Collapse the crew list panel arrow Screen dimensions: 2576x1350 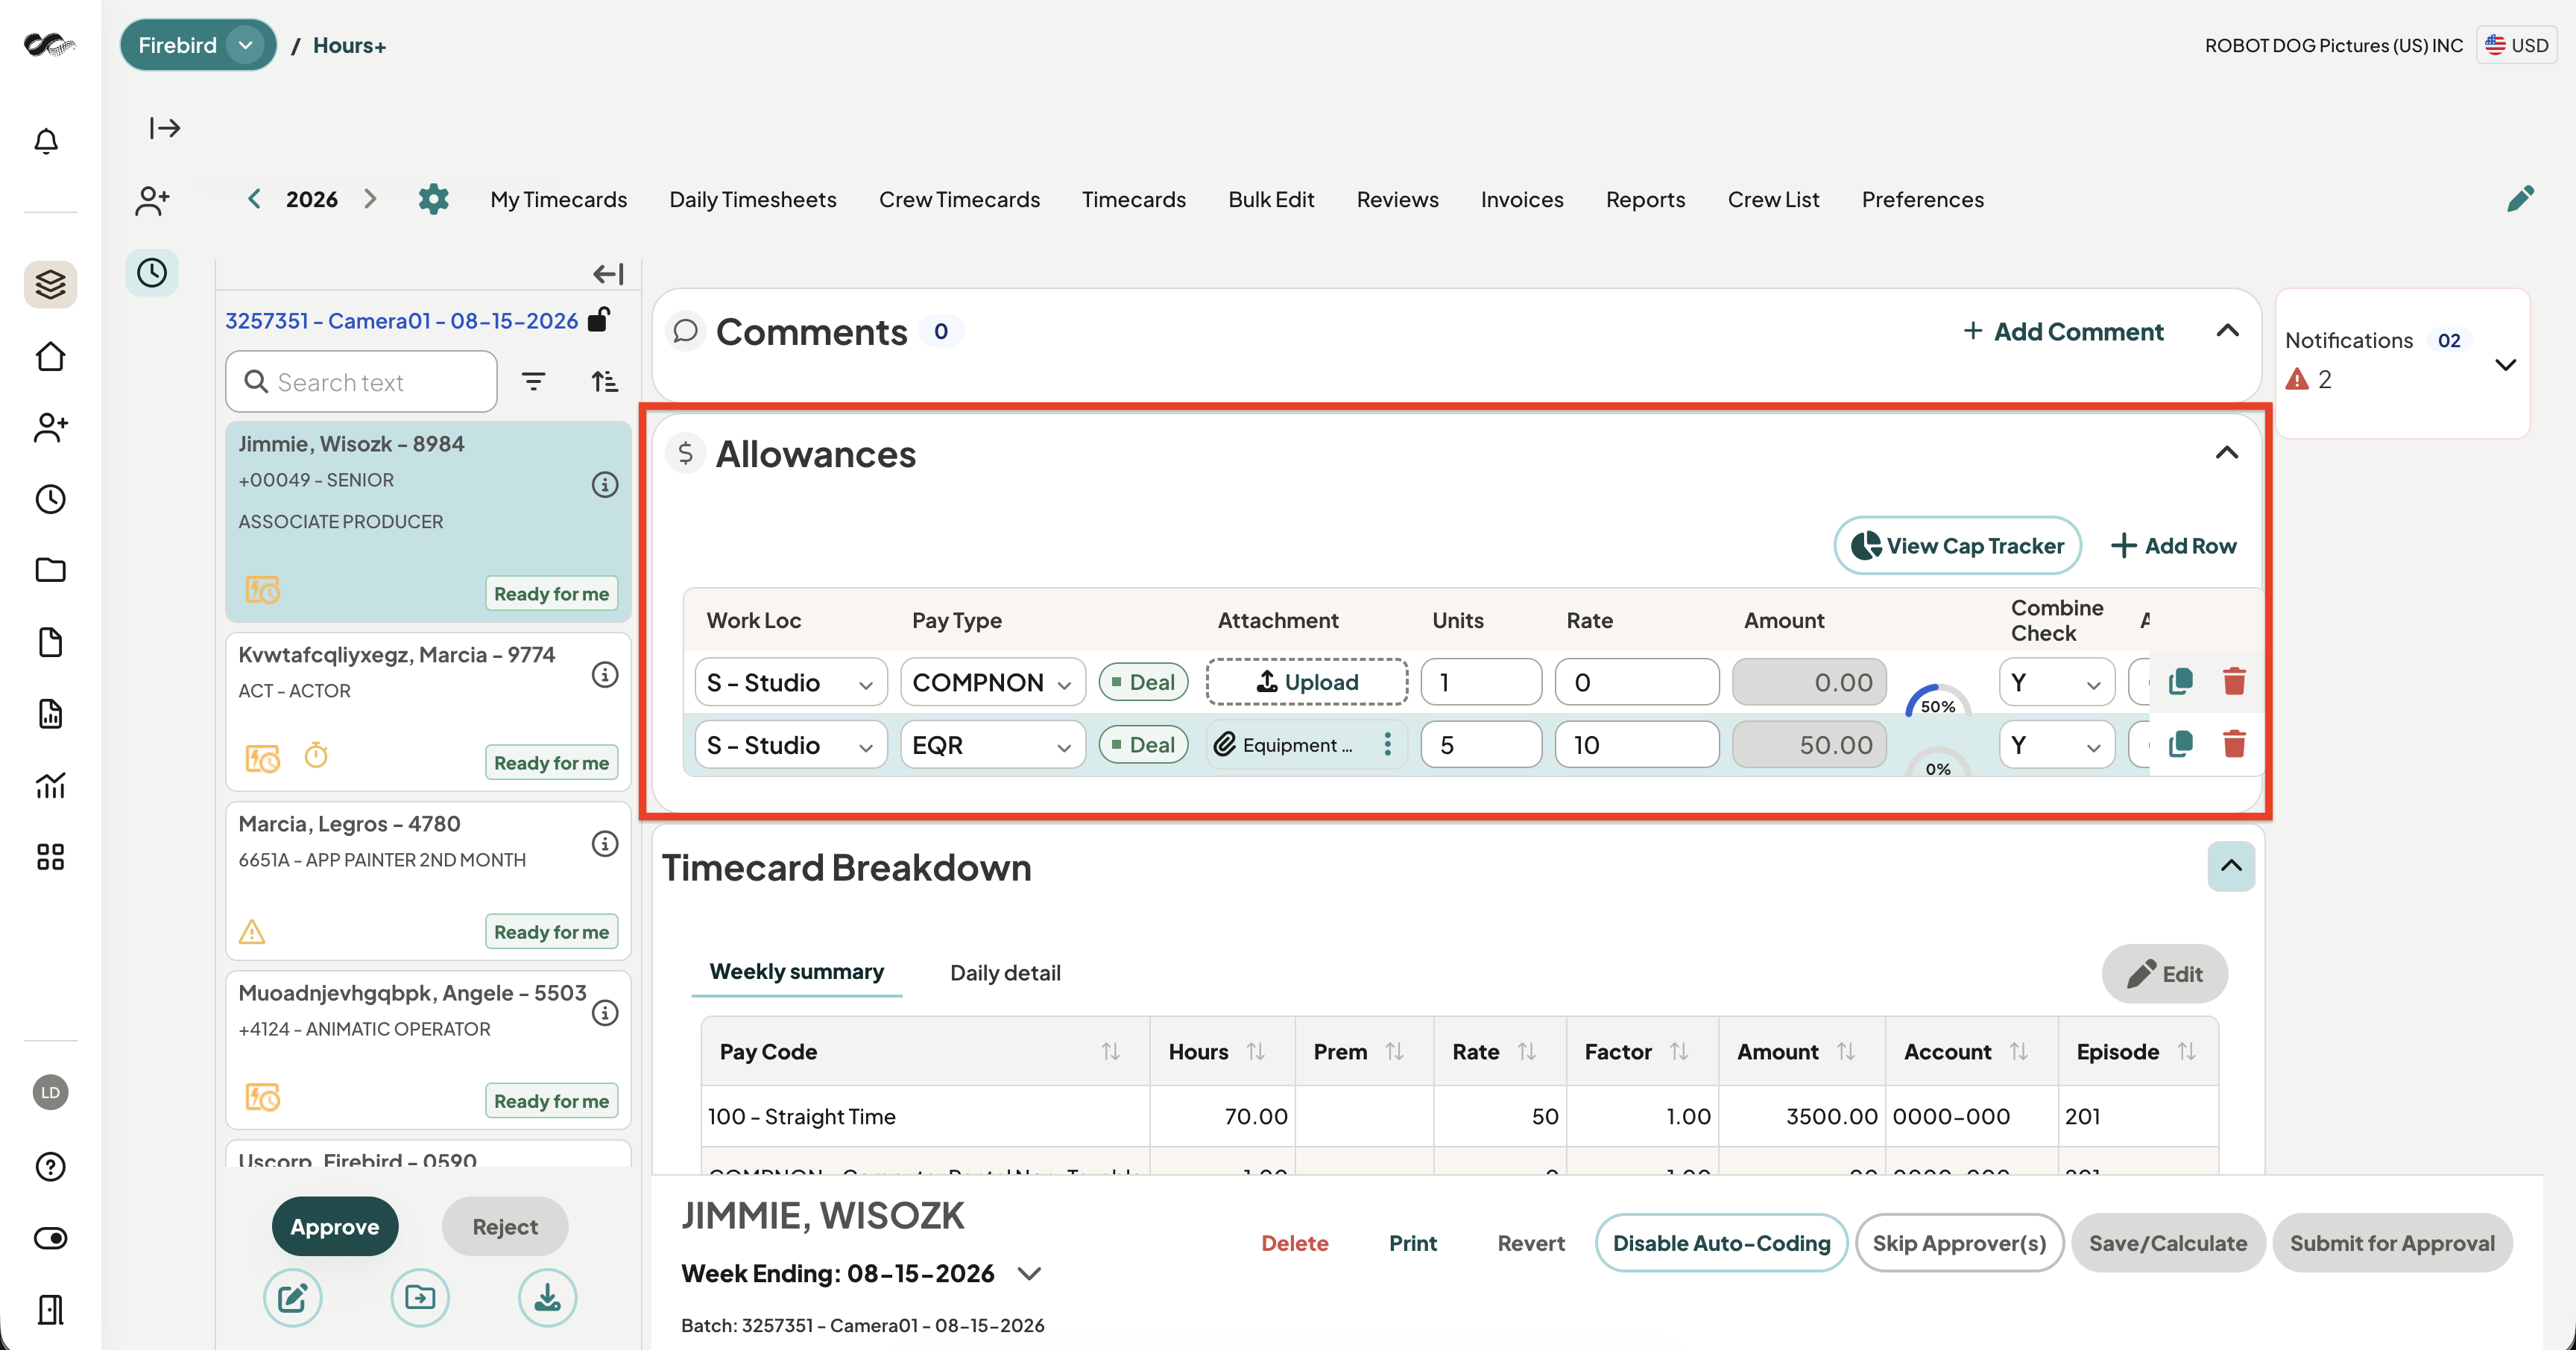click(608, 273)
